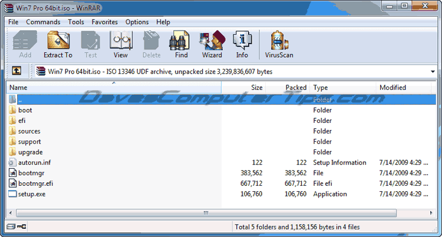Select the boot folder icon
The width and height of the screenshot is (442, 237).
pos(12,110)
